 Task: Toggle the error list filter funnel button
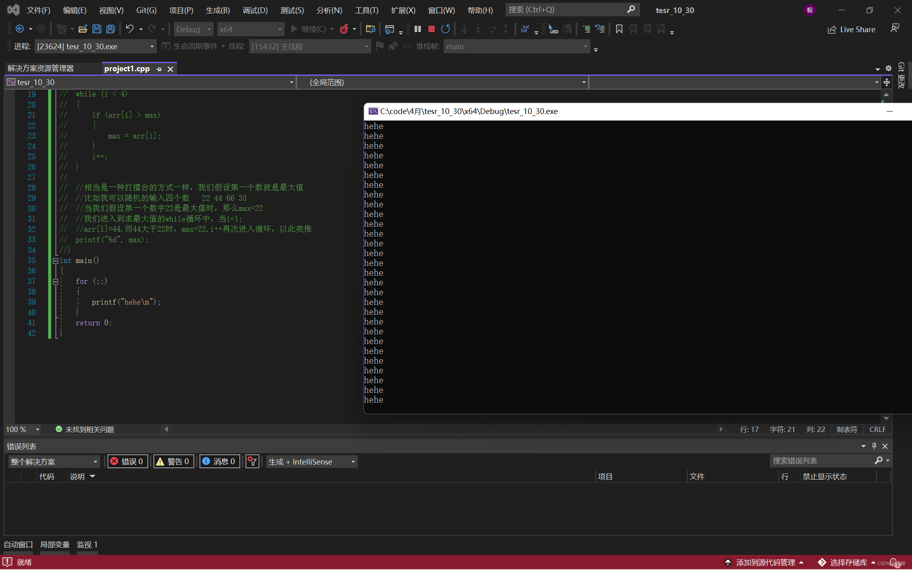pyautogui.click(x=252, y=462)
